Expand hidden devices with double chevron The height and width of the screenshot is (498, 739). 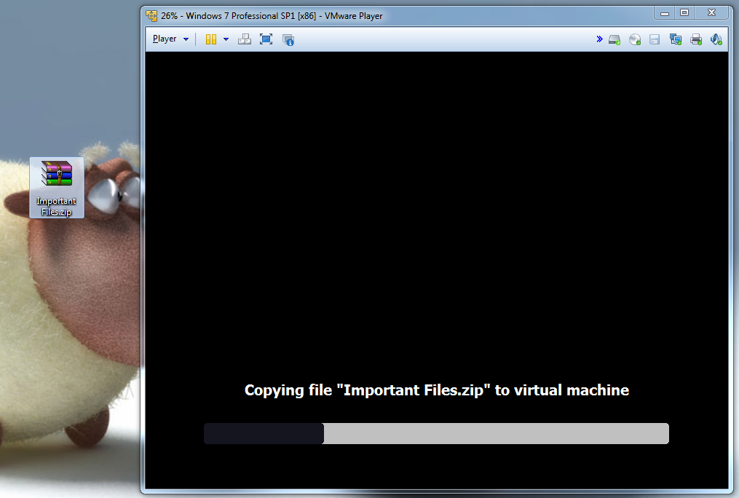pyautogui.click(x=599, y=39)
